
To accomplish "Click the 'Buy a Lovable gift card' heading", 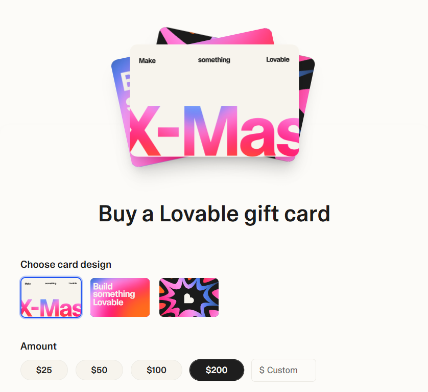I will point(215,214).
